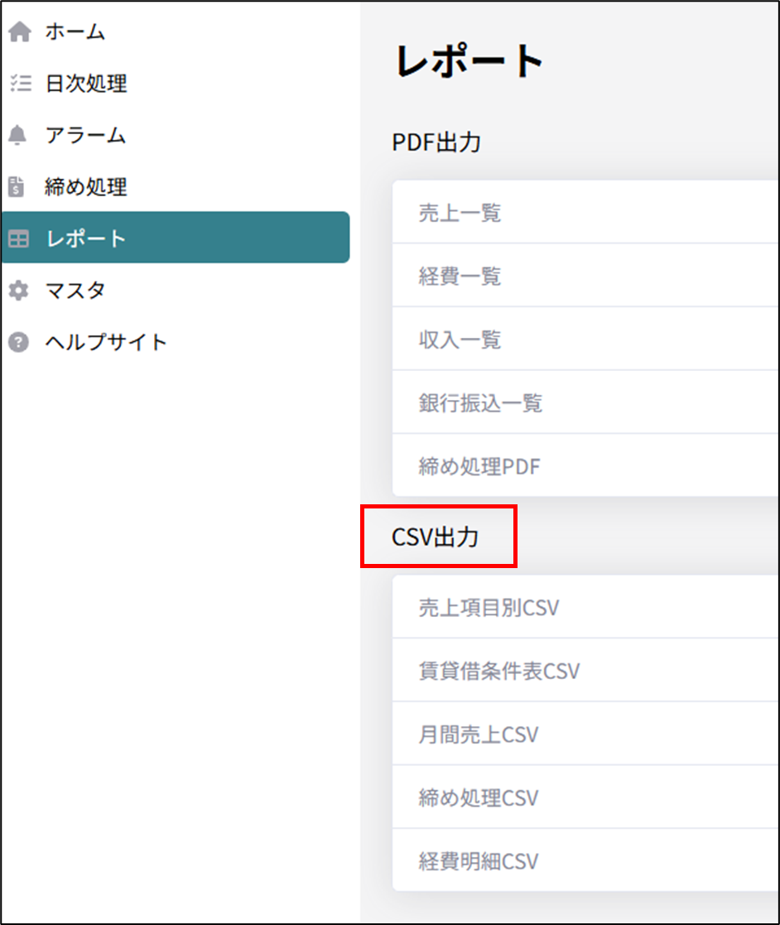Screen dimensions: 780x925
Task: Click the master settings gear icon
Action: pos(18,291)
